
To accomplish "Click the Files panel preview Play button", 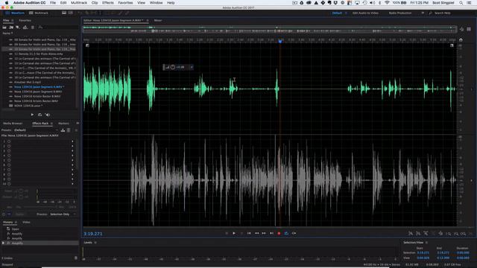I will click(x=32, y=115).
